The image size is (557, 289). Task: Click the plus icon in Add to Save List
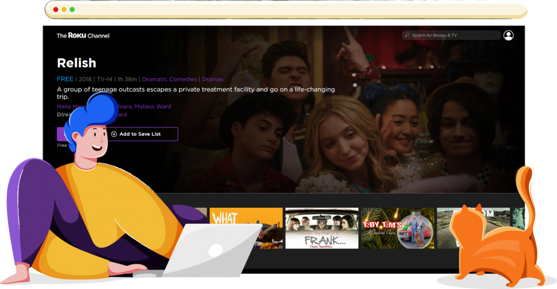[x=114, y=134]
